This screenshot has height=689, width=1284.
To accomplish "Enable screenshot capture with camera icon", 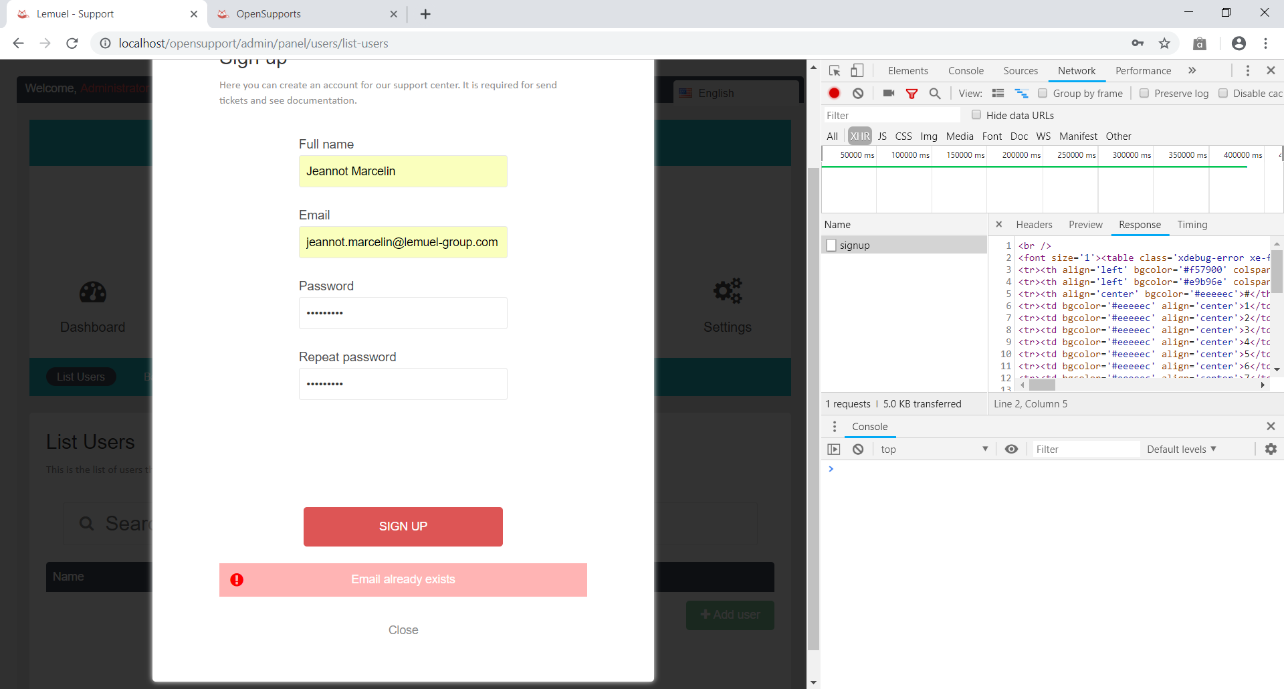I will tap(888, 93).
